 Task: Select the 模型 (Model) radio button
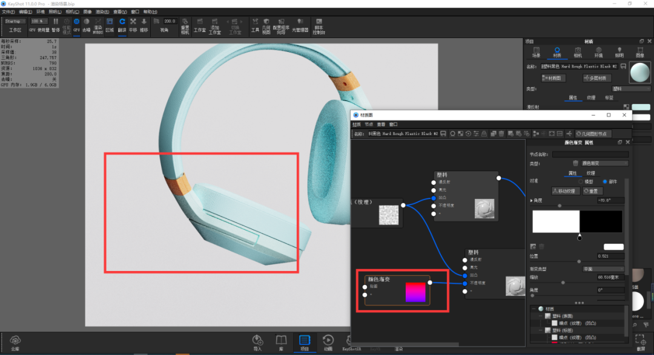(x=581, y=181)
